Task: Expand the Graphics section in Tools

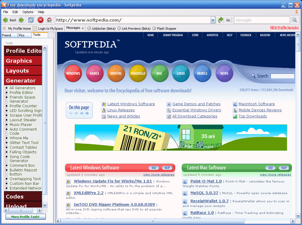Action: point(23,61)
